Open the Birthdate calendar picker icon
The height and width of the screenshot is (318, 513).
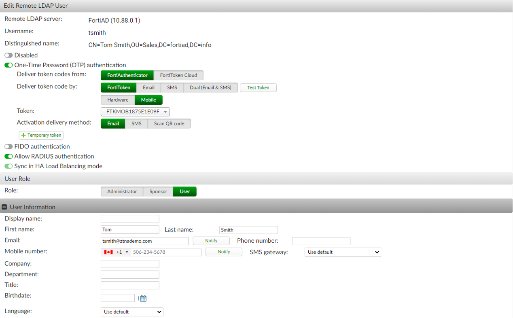(x=143, y=299)
